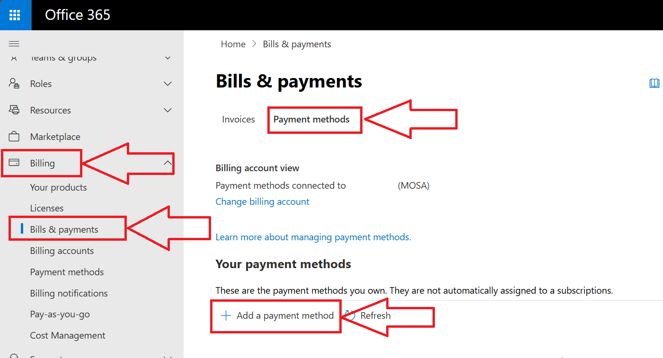Click the Billing account view heading

pos(257,168)
